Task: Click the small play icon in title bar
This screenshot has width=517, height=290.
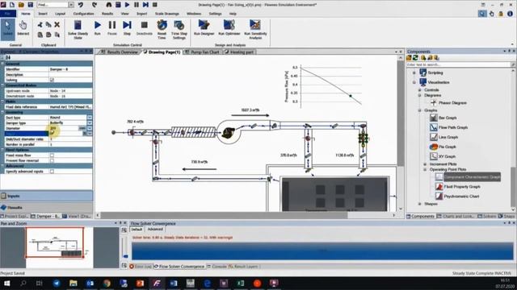Action: pyautogui.click(x=127, y=5)
